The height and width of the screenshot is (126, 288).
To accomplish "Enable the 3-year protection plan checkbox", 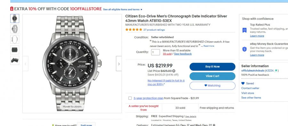I will [130, 98].
